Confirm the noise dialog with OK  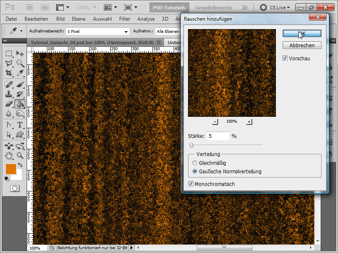coord(302,33)
